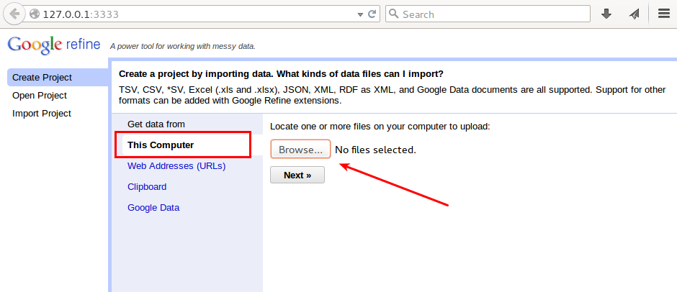Viewport: 677px width, 292px height.
Task: Go back using the browser back arrow
Action: pos(14,14)
